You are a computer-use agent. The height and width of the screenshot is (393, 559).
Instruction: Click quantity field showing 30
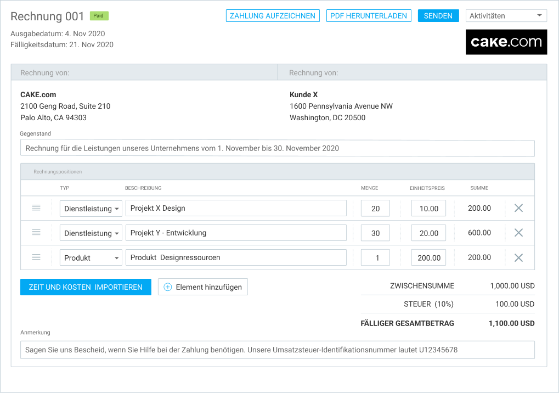375,233
